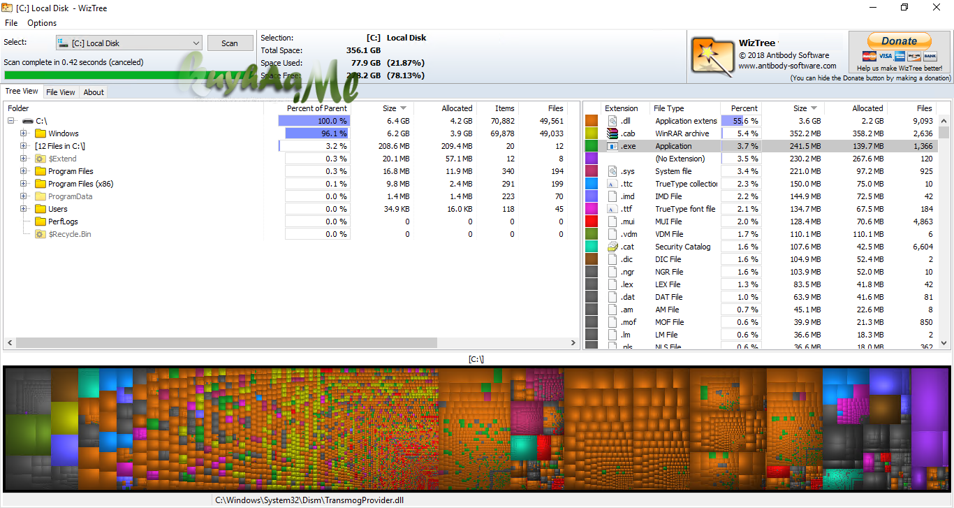Click the Windows folder icon
954x508 pixels.
pos(41,133)
